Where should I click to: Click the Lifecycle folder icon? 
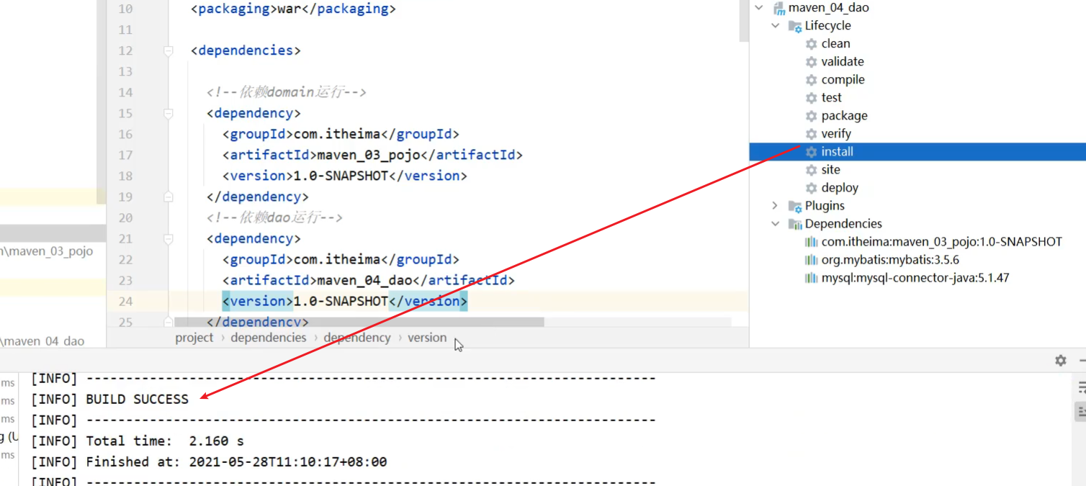(794, 26)
